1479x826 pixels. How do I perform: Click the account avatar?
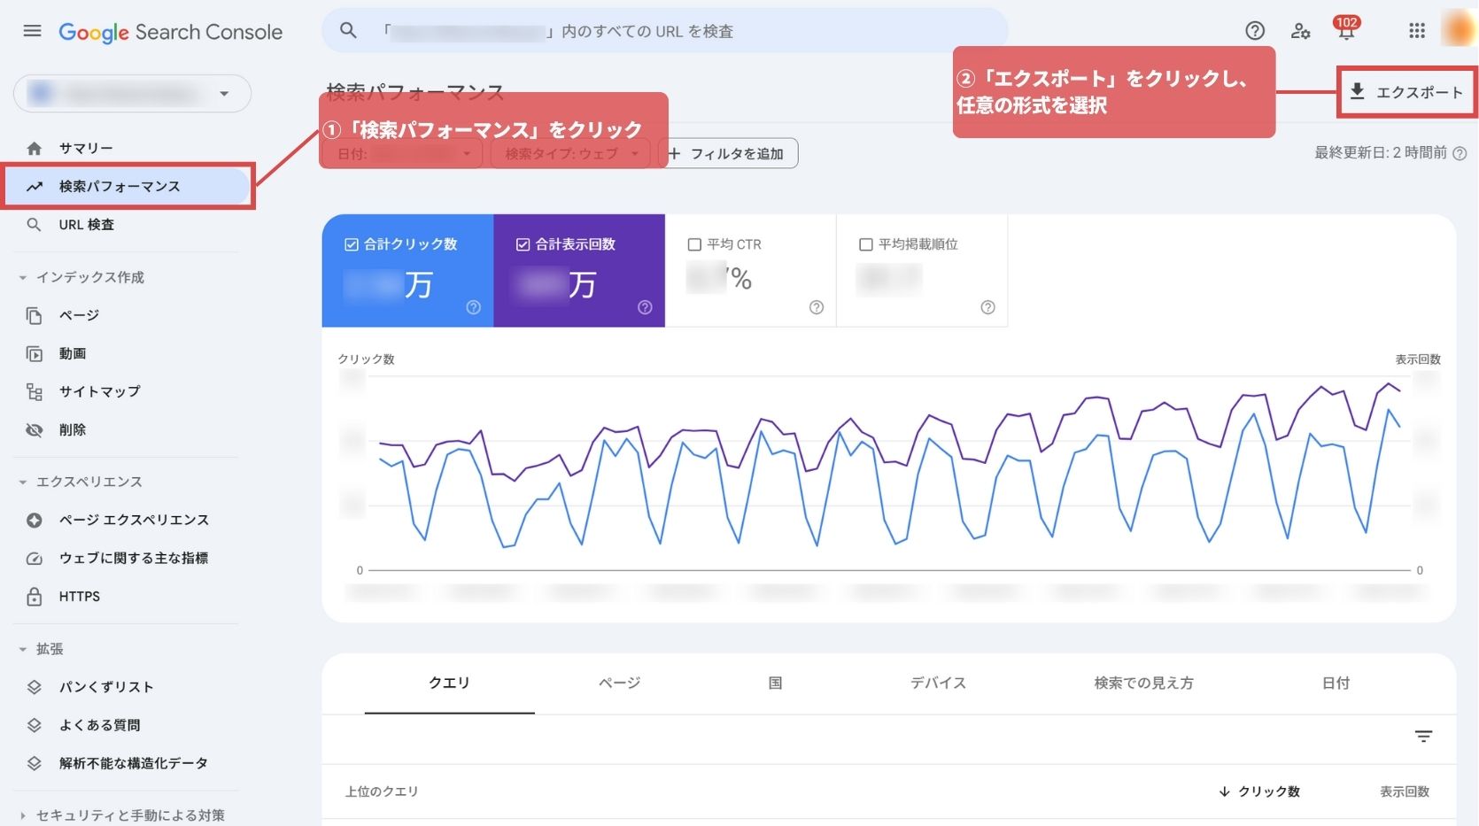1459,29
